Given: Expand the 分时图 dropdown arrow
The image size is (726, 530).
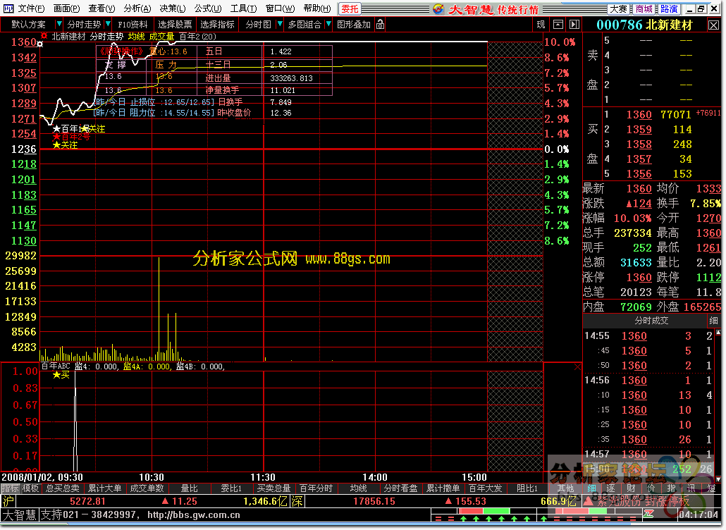Looking at the screenshot, I should [x=280, y=24].
